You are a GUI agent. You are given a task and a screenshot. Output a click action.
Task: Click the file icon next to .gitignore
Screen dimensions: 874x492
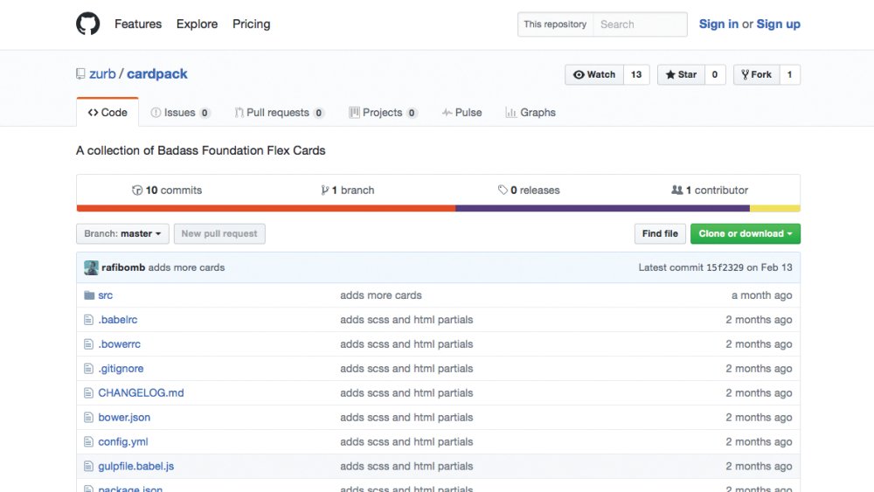click(x=88, y=369)
